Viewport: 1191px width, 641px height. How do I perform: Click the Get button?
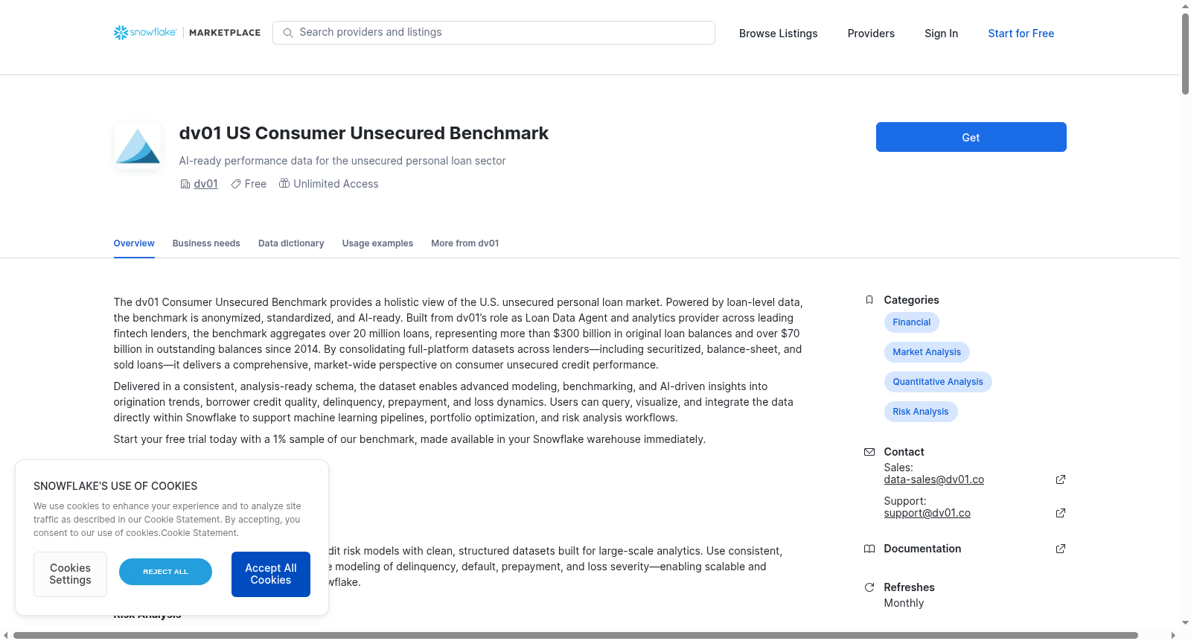pyautogui.click(x=971, y=137)
